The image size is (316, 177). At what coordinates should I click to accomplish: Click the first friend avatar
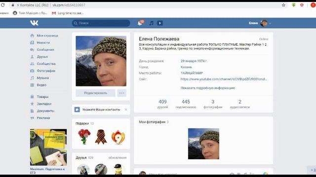83,169
